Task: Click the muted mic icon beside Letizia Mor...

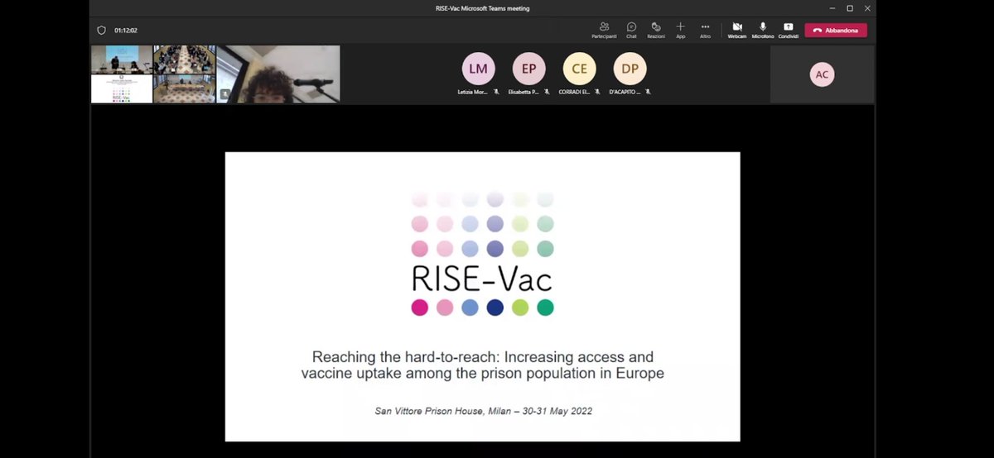Action: point(496,92)
